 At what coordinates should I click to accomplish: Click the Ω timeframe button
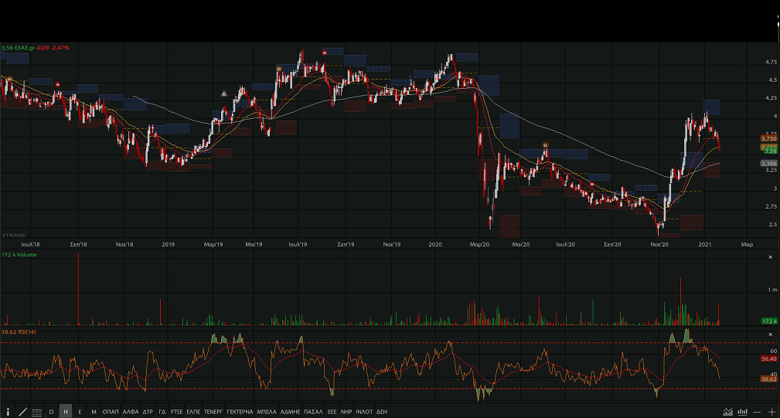point(51,412)
